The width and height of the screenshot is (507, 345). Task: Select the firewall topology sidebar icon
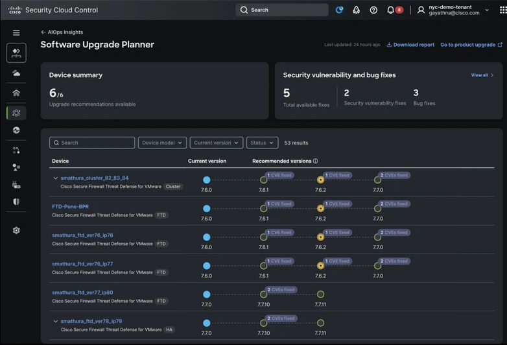tap(16, 53)
